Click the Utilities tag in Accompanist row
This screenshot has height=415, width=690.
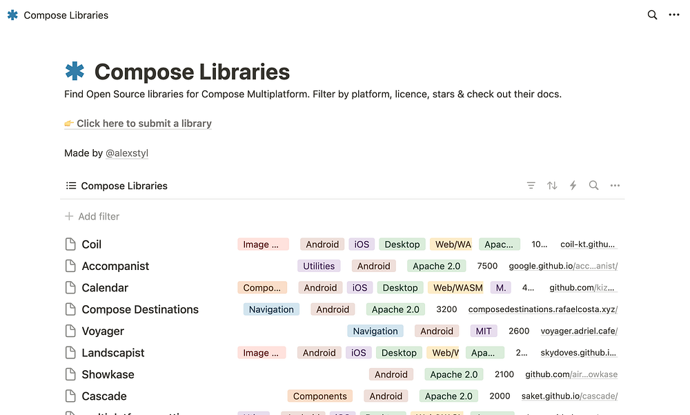(x=319, y=266)
